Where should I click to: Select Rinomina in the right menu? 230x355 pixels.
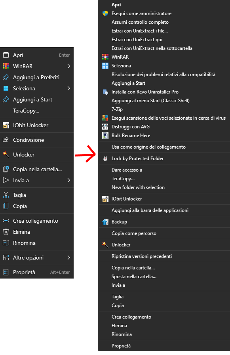click(122, 334)
